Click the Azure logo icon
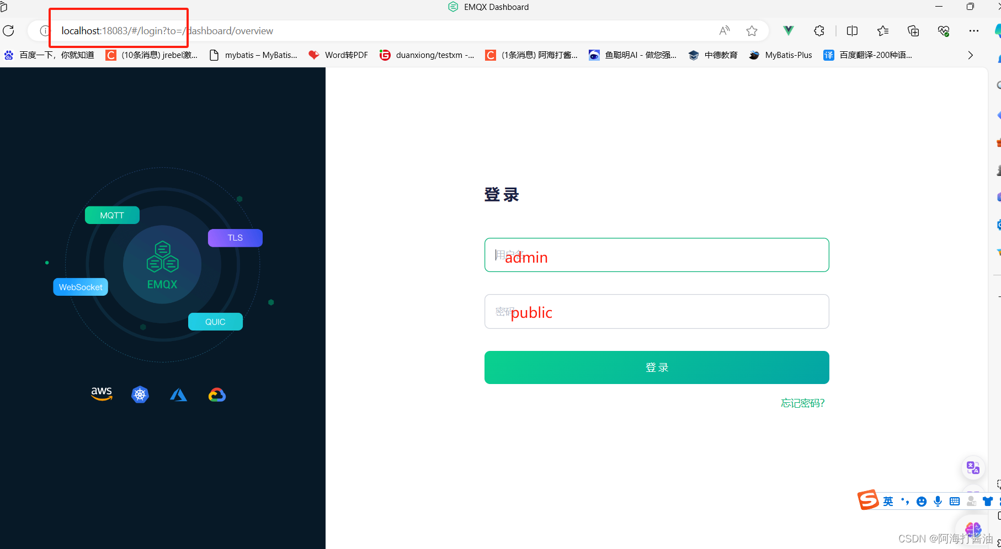The width and height of the screenshot is (1001, 549). click(x=178, y=395)
